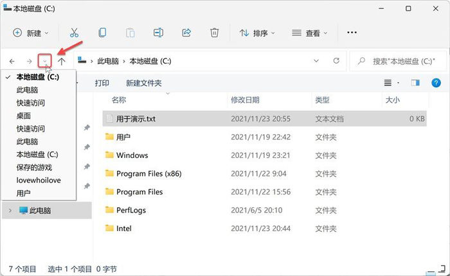The image size is (450, 276).
Task: Click the 打印 (Print) button
Action: pyautogui.click(x=102, y=83)
